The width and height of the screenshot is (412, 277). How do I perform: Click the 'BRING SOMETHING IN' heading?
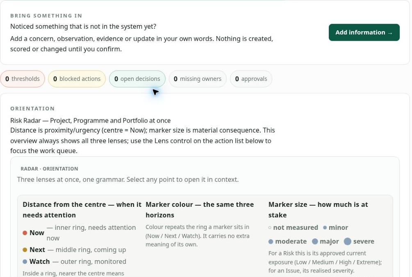pyautogui.click(x=46, y=16)
